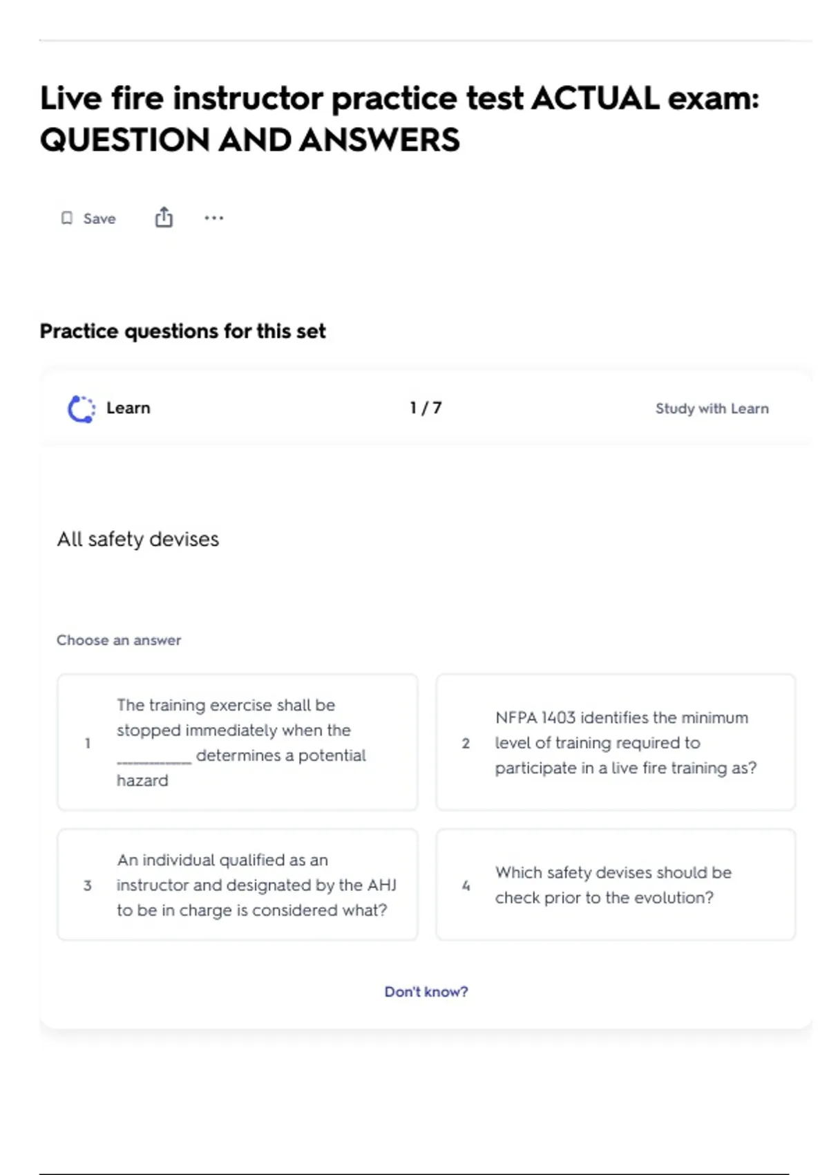
Task: Click the Learn mode circular icon
Action: pyautogui.click(x=82, y=408)
